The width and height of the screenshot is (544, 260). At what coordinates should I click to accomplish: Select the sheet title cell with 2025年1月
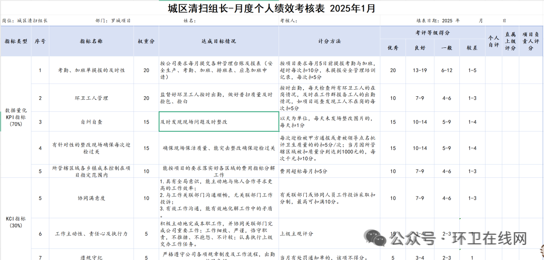[271, 8]
